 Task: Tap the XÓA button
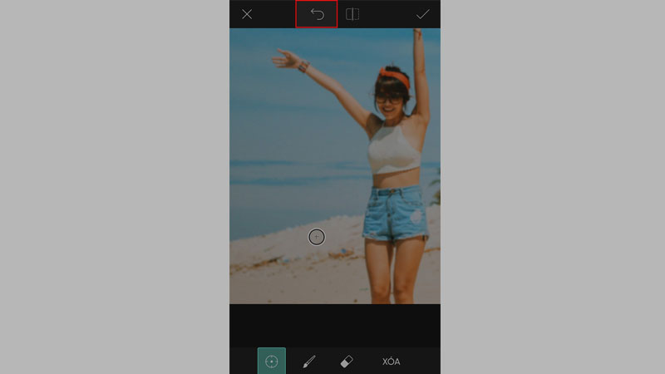(391, 362)
